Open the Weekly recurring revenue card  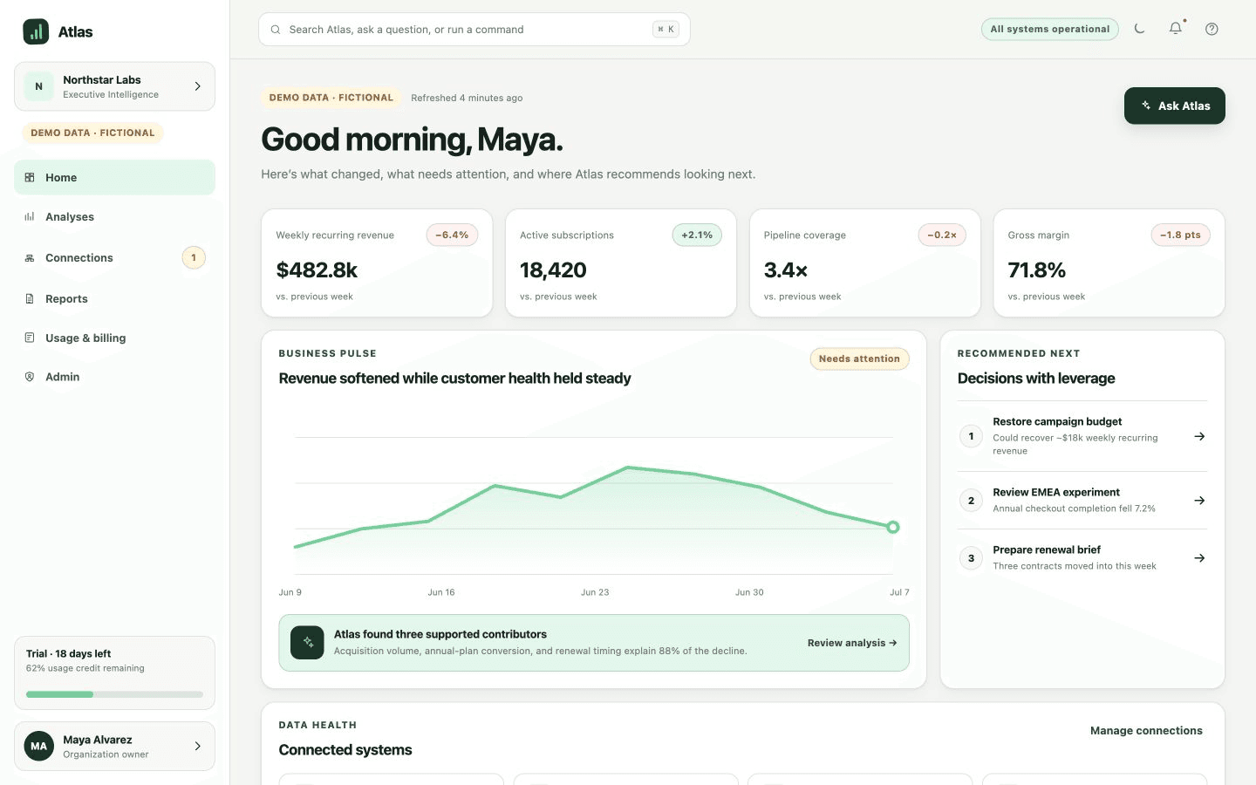click(x=377, y=263)
